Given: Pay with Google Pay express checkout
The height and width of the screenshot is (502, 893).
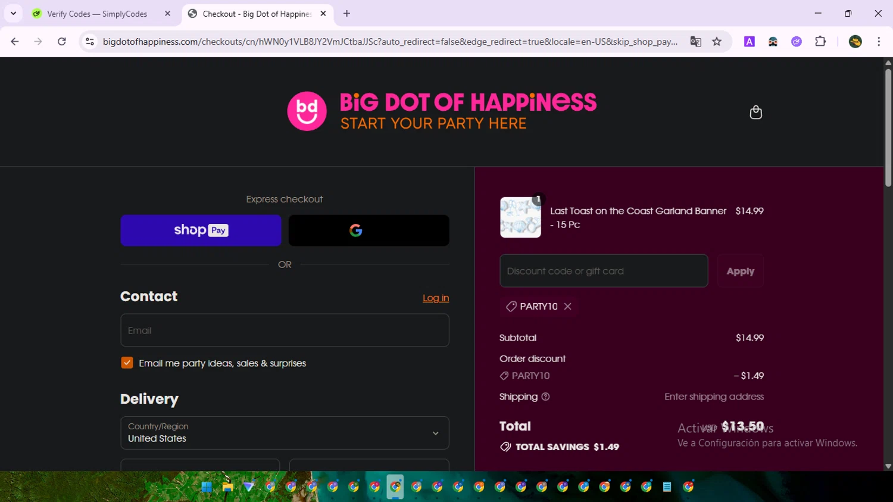Looking at the screenshot, I should click(369, 230).
